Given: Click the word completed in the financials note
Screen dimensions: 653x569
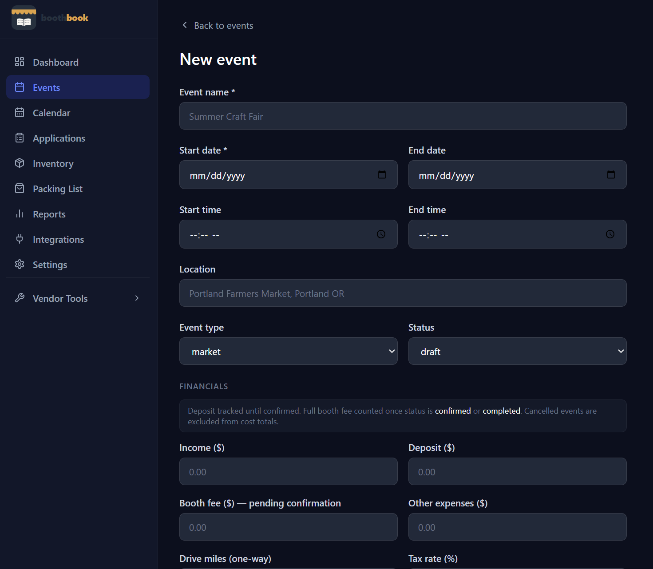Looking at the screenshot, I should click(501, 411).
